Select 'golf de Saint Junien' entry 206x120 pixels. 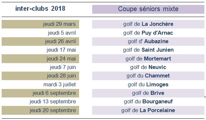pyautogui.click(x=148, y=50)
